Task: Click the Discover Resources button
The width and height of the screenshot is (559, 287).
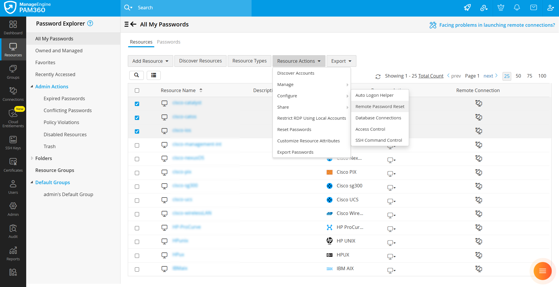Action: click(x=200, y=61)
